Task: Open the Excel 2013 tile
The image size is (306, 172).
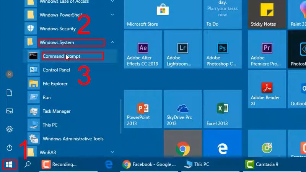Action: 223,109
